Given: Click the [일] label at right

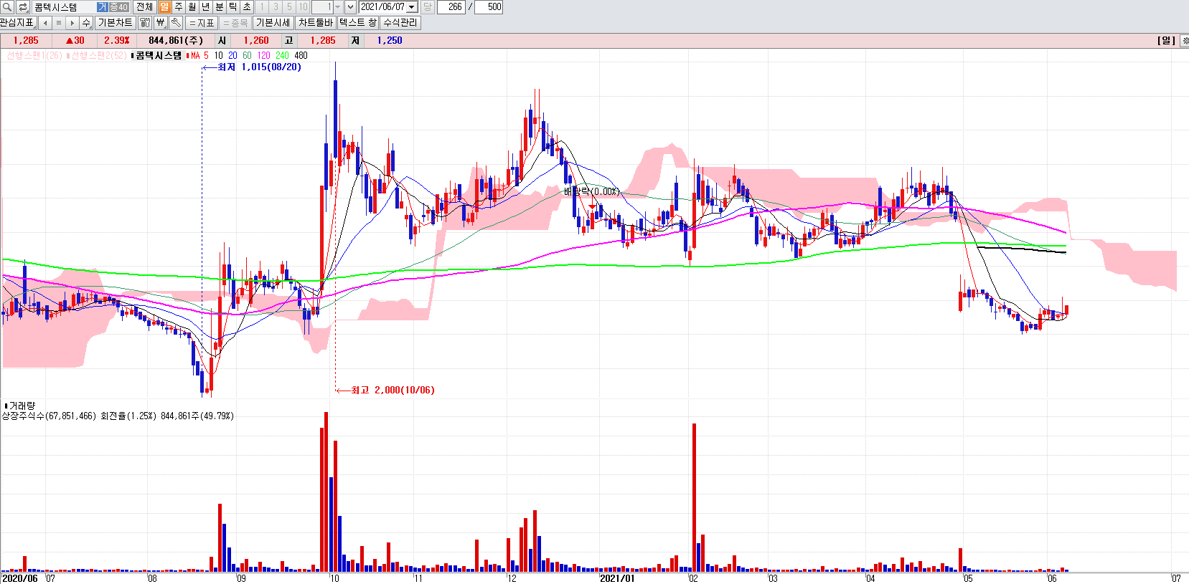Looking at the screenshot, I should click(1166, 41).
